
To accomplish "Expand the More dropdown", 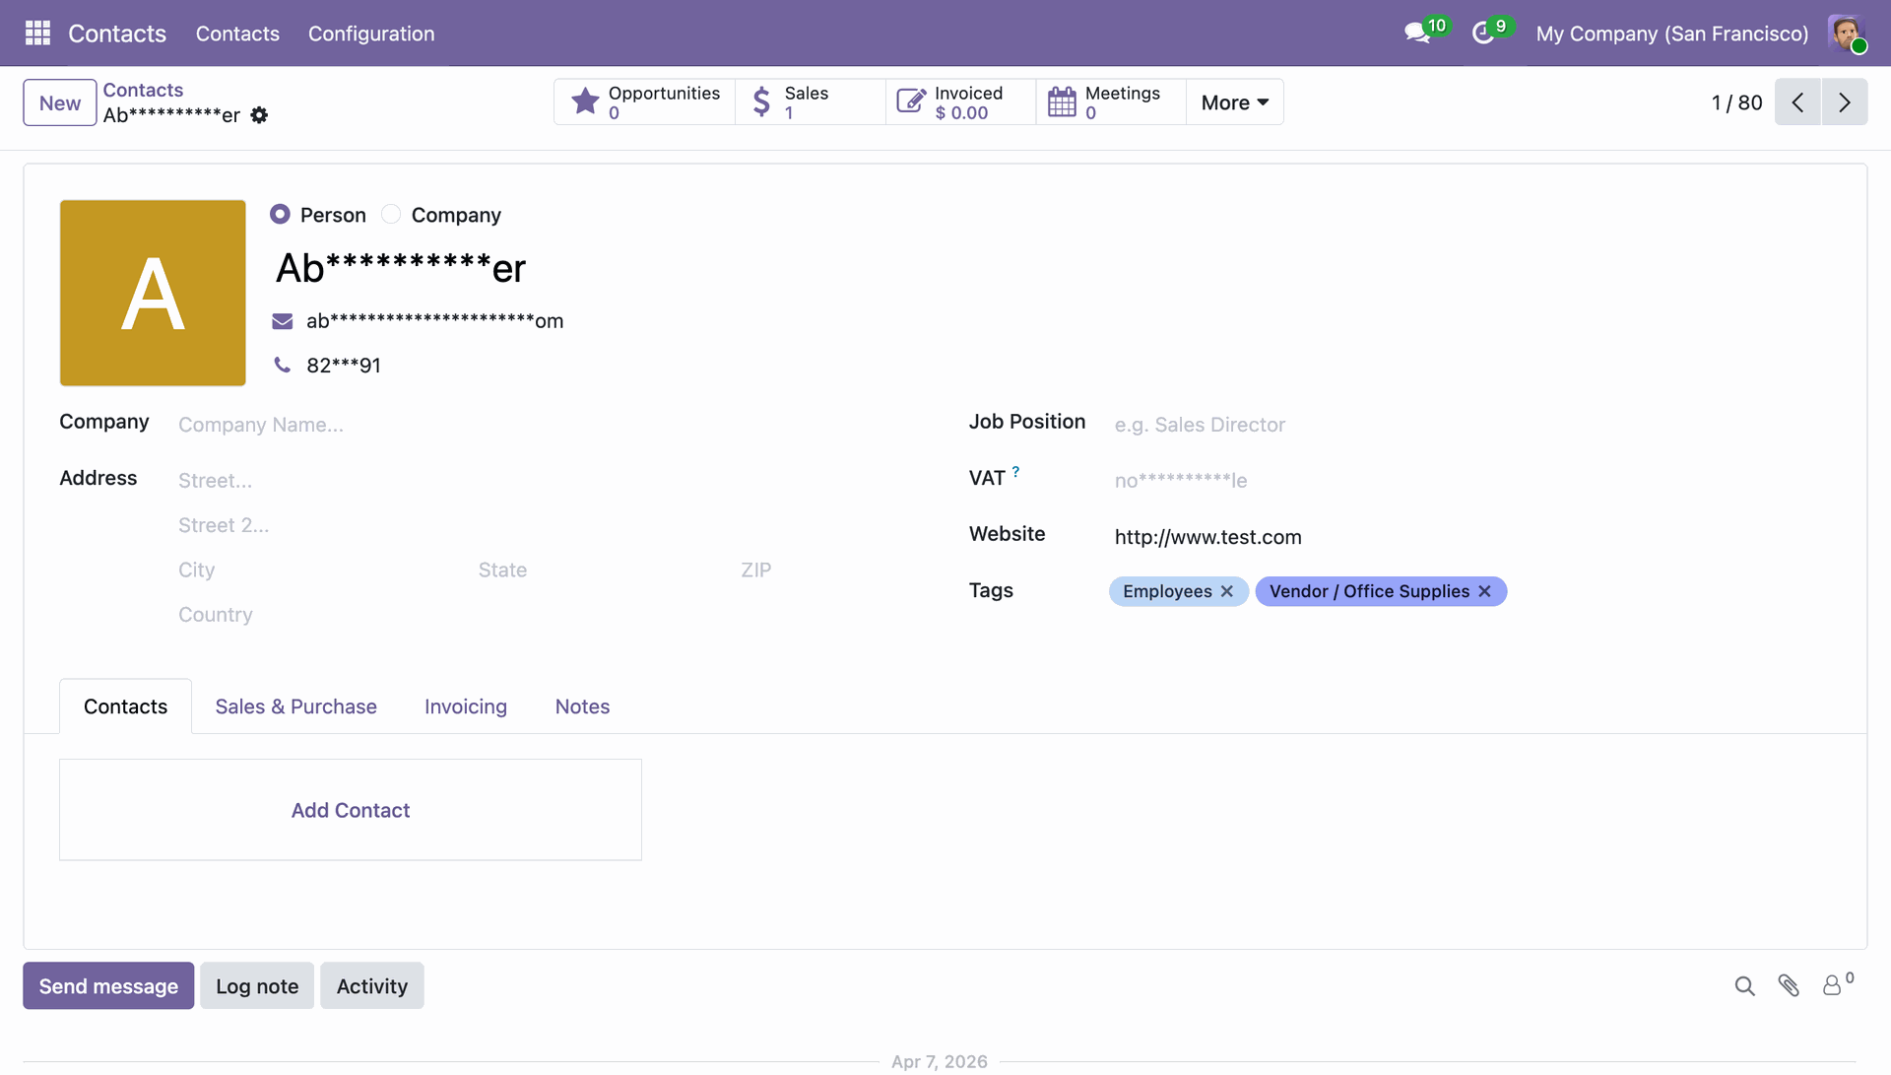I will click(x=1235, y=102).
